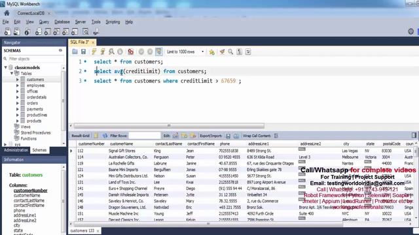The image size is (419, 235).
Task: Expand the offices table node
Action: 18,91
